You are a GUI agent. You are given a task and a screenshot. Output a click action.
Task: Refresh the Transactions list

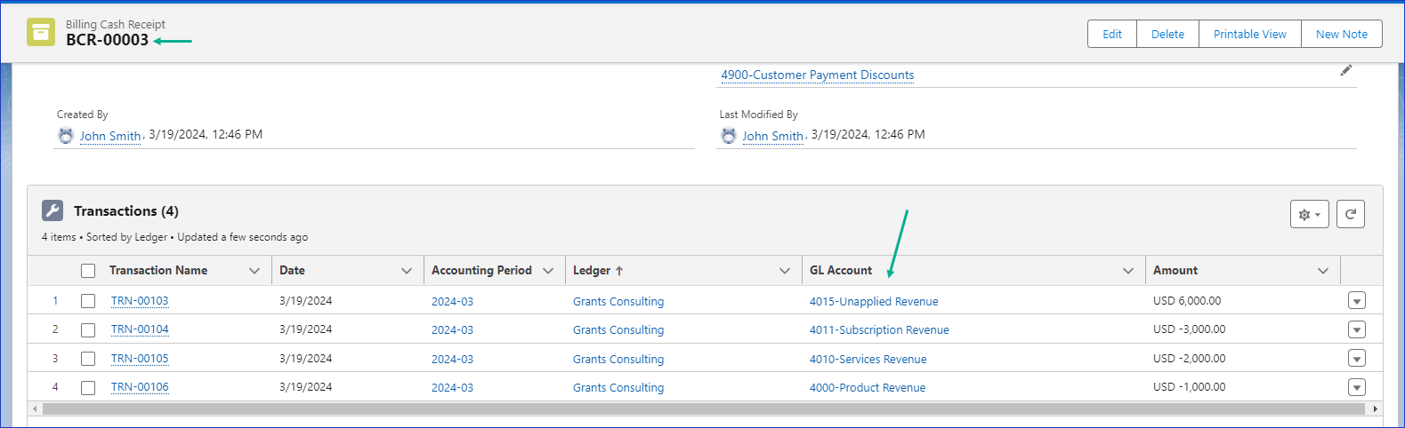click(x=1350, y=214)
